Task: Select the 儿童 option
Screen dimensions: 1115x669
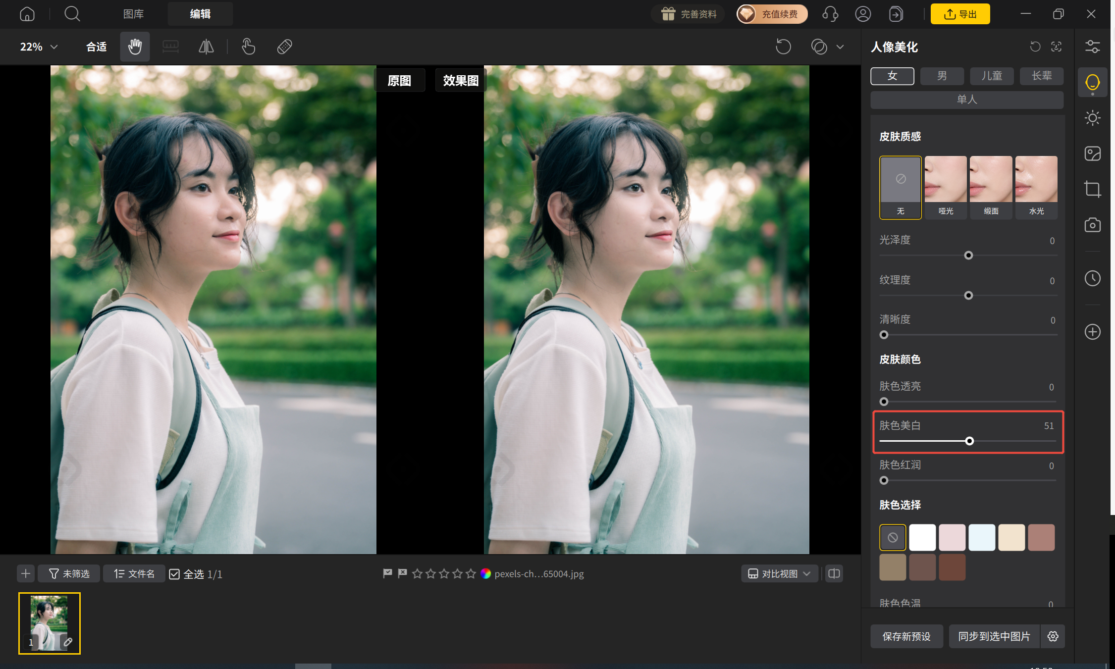Action: [x=992, y=76]
